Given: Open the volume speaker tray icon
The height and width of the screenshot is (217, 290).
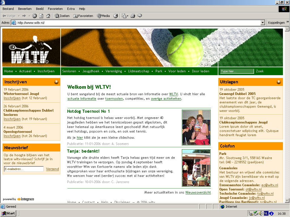Looking at the screenshot, I should click(x=261, y=214).
